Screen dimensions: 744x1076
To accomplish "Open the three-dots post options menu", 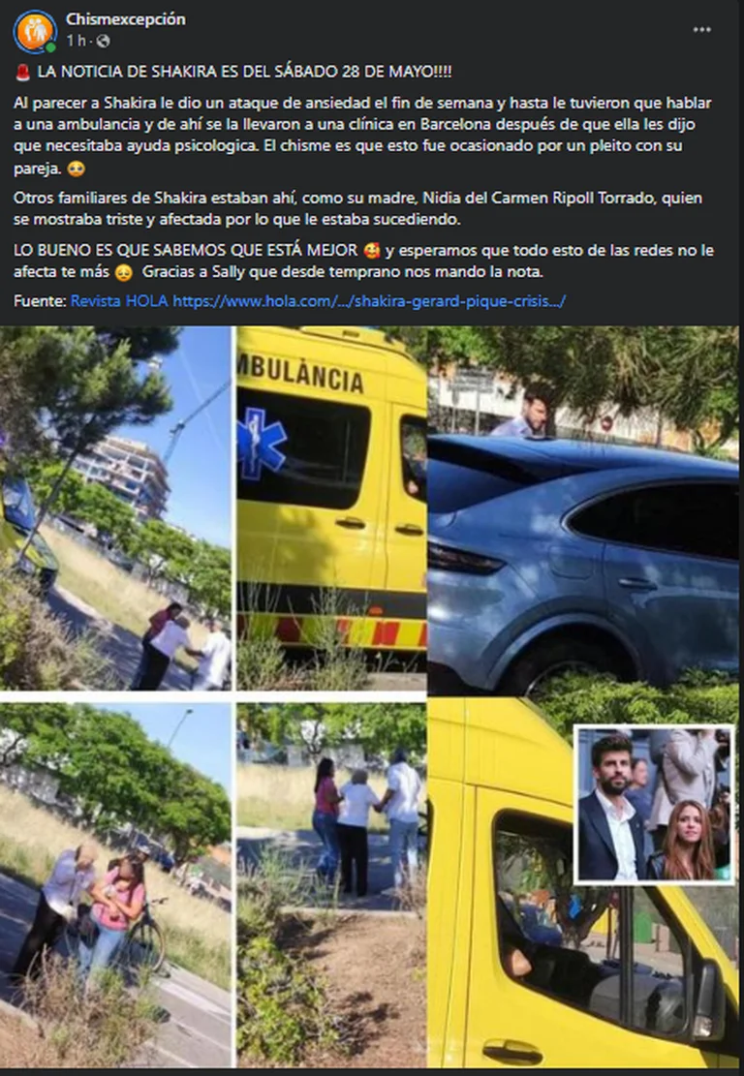I will [701, 30].
